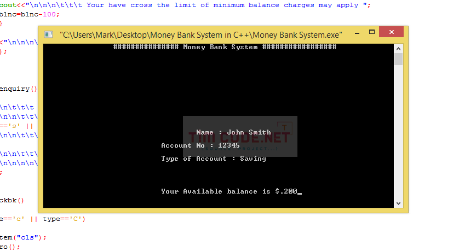Close the Money Bank System.exe window
The width and height of the screenshot is (459, 251).
392,32
